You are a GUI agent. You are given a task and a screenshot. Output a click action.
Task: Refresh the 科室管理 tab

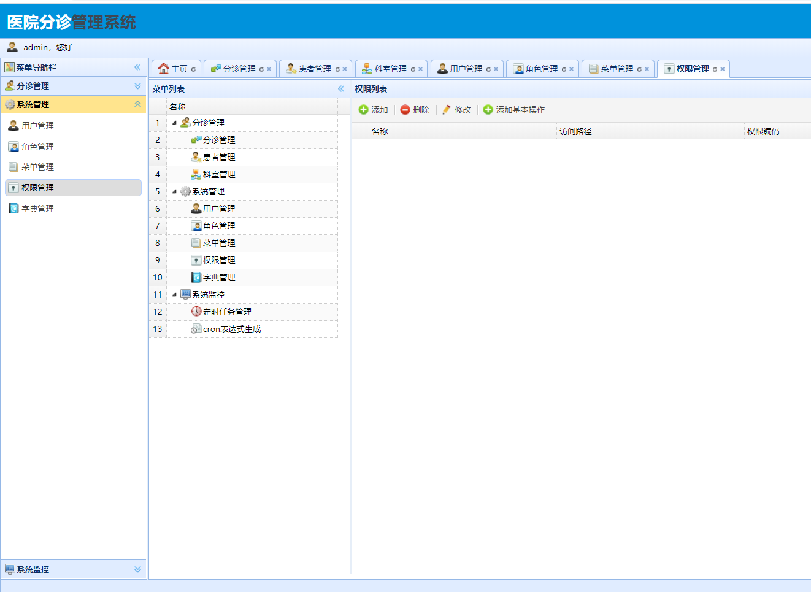(413, 69)
